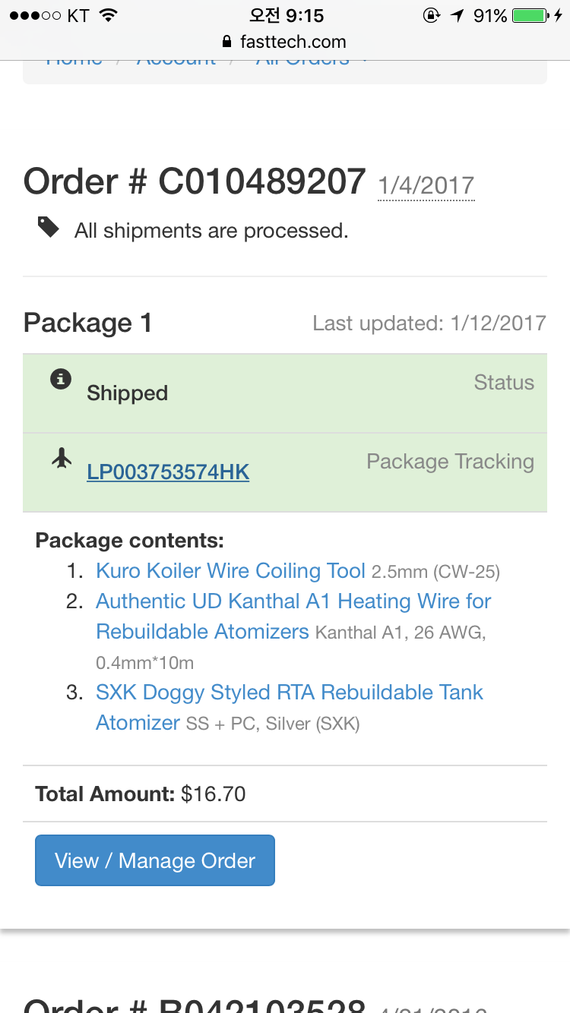Viewport: 570px width, 1013px height.
Task: Go to Account breadcrumb
Action: 176,61
